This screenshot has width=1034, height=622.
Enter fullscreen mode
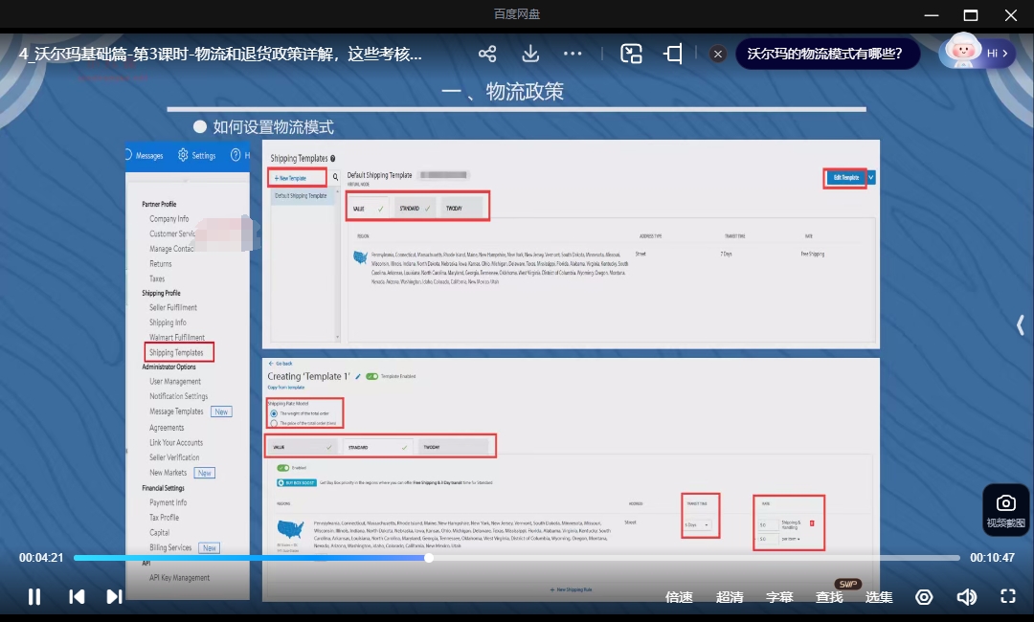click(1007, 596)
